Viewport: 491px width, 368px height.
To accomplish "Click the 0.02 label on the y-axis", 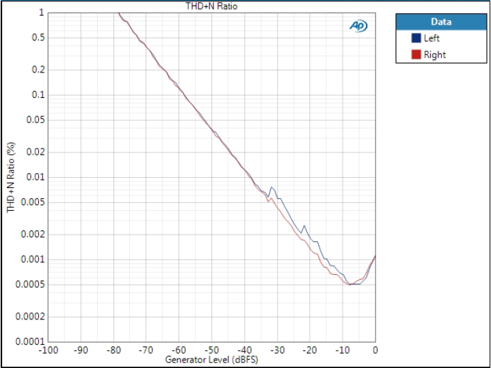I will (36, 152).
